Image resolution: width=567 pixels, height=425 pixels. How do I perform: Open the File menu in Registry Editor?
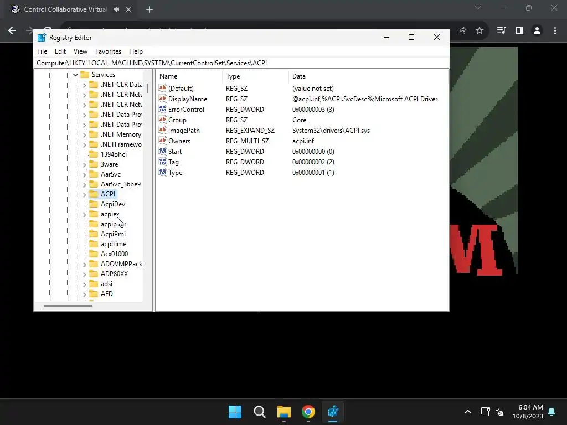pos(42,51)
